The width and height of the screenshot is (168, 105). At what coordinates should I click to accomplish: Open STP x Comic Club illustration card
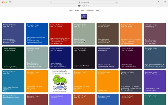click(x=60, y=81)
